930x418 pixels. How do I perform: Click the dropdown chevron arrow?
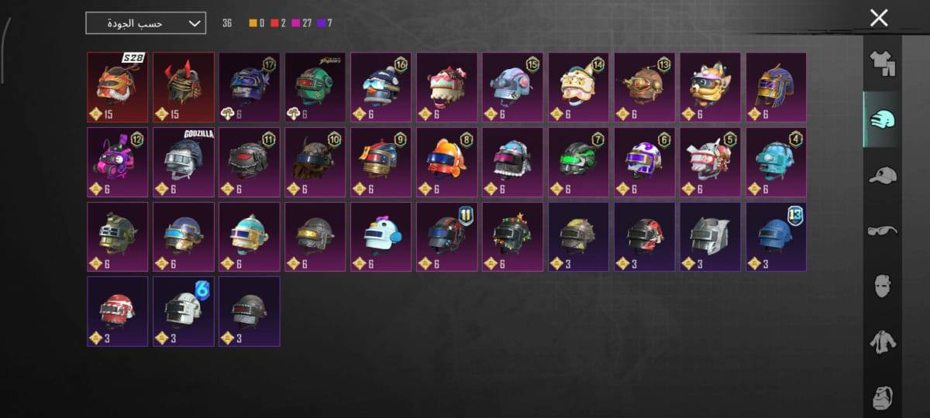pos(194,23)
